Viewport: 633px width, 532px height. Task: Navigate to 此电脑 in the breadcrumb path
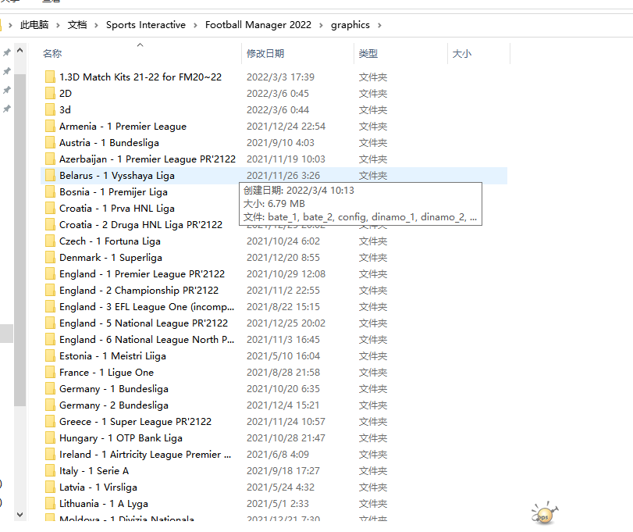point(34,25)
